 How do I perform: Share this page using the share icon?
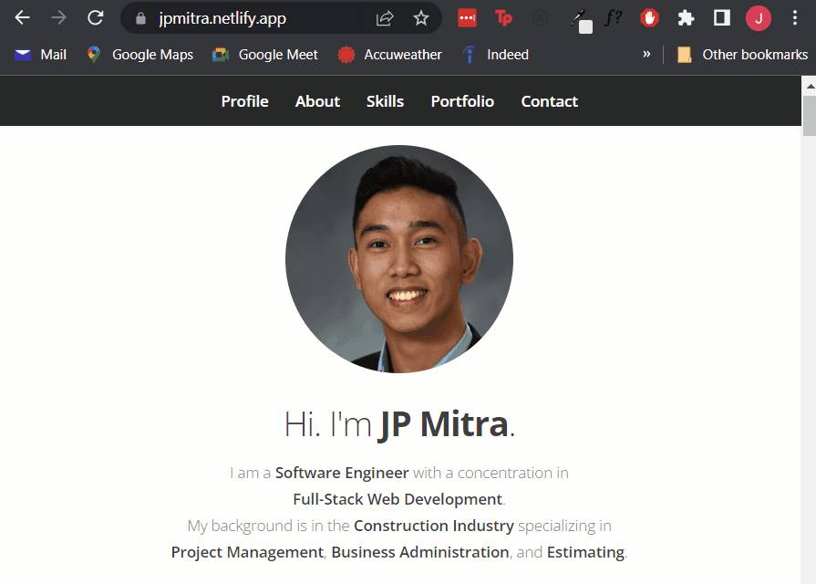pos(385,19)
